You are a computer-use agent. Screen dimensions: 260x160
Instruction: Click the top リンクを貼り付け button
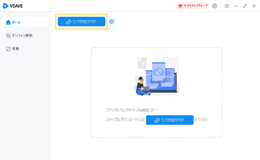tap(82, 22)
